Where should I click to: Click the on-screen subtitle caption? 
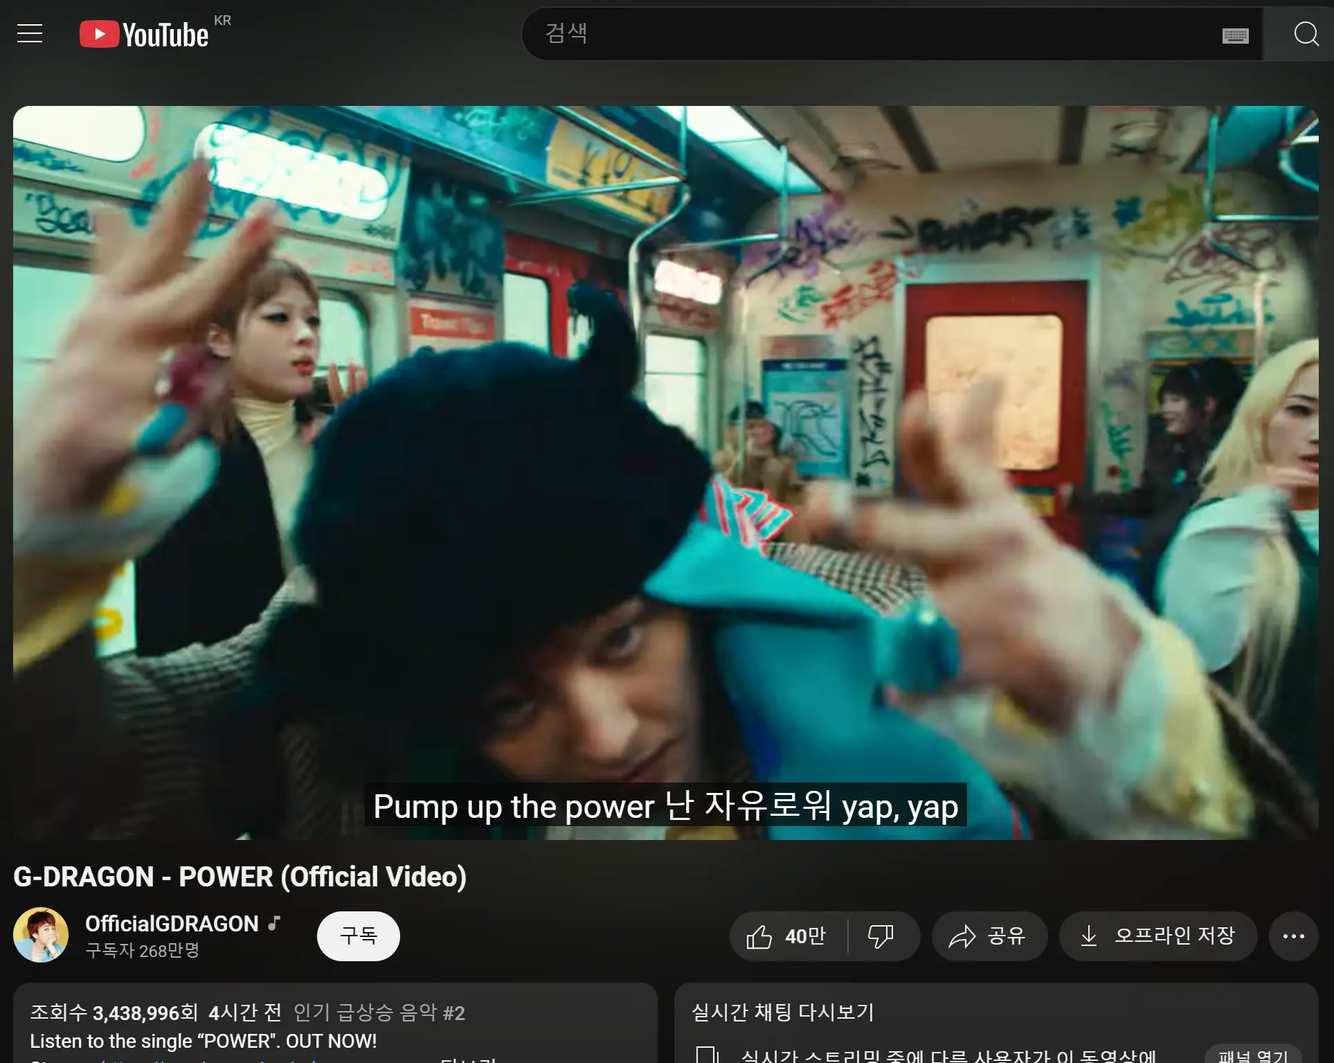point(665,806)
